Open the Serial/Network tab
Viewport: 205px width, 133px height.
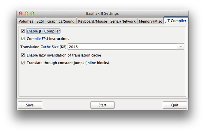123,21
